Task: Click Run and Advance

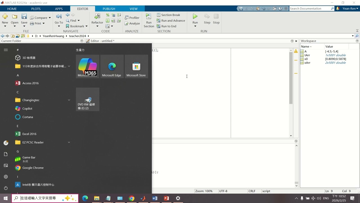Action: point(171,21)
